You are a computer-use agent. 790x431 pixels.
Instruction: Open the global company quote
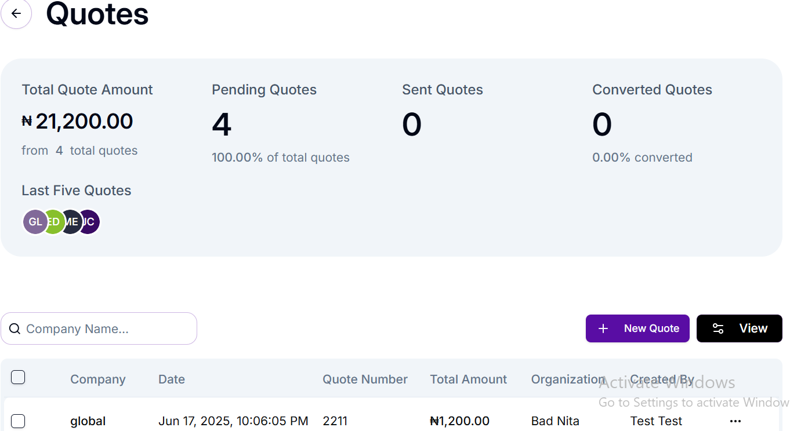coord(88,421)
